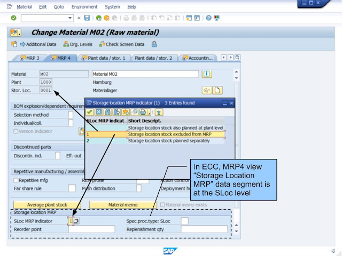Click the bottom scroll up arrow beside Storage location MRP
The width and height of the screenshot is (342, 256).
point(236,225)
